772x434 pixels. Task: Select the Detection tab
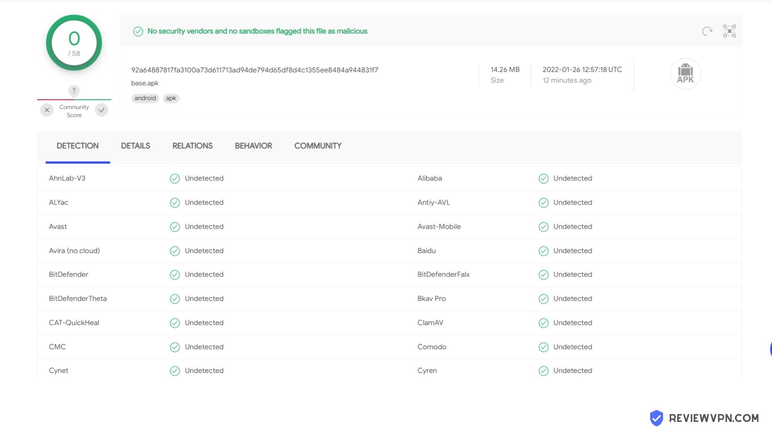pos(78,146)
